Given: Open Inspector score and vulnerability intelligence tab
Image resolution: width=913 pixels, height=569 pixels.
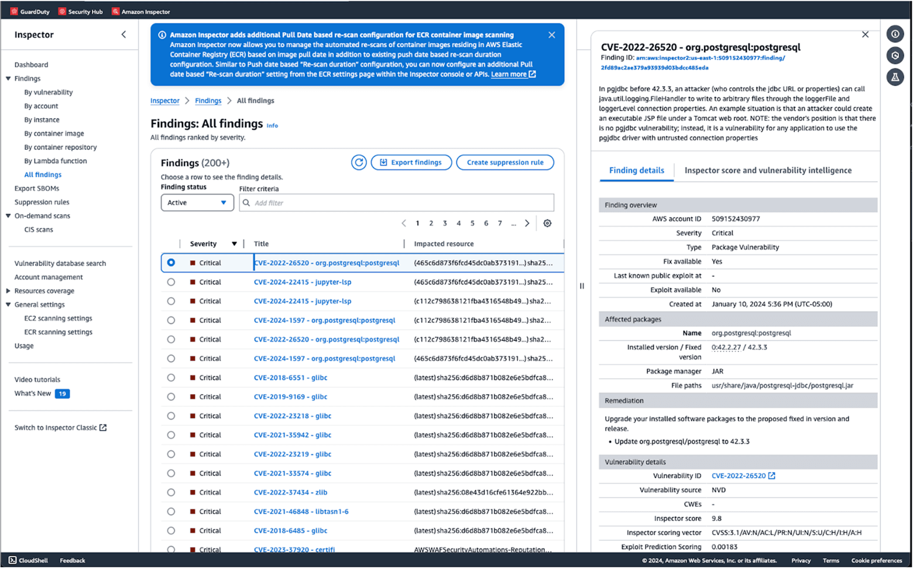Looking at the screenshot, I should coord(768,170).
